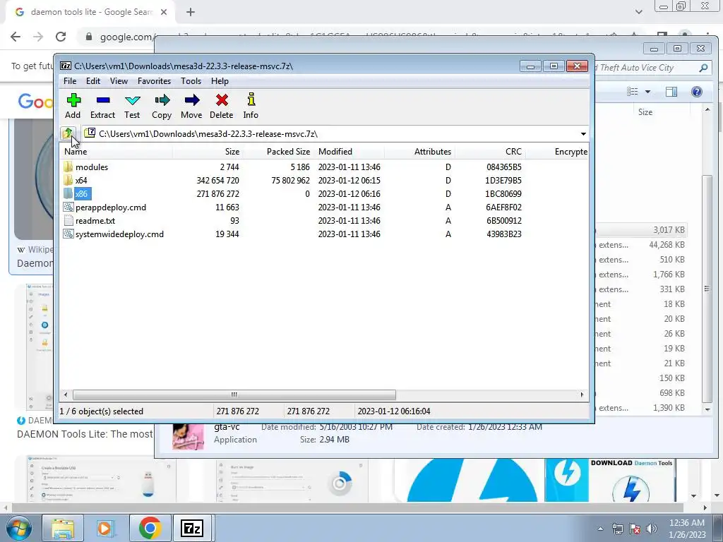Open the File menu in 7-Zip
723x542 pixels.
click(x=70, y=81)
